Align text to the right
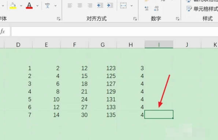Screen dimensions: 218x140 (90, 5)
